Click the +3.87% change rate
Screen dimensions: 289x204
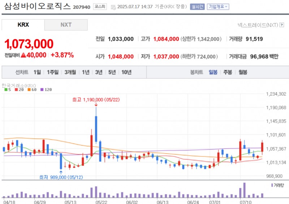(62, 55)
